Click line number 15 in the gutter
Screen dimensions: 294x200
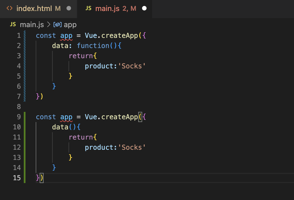click(17, 178)
